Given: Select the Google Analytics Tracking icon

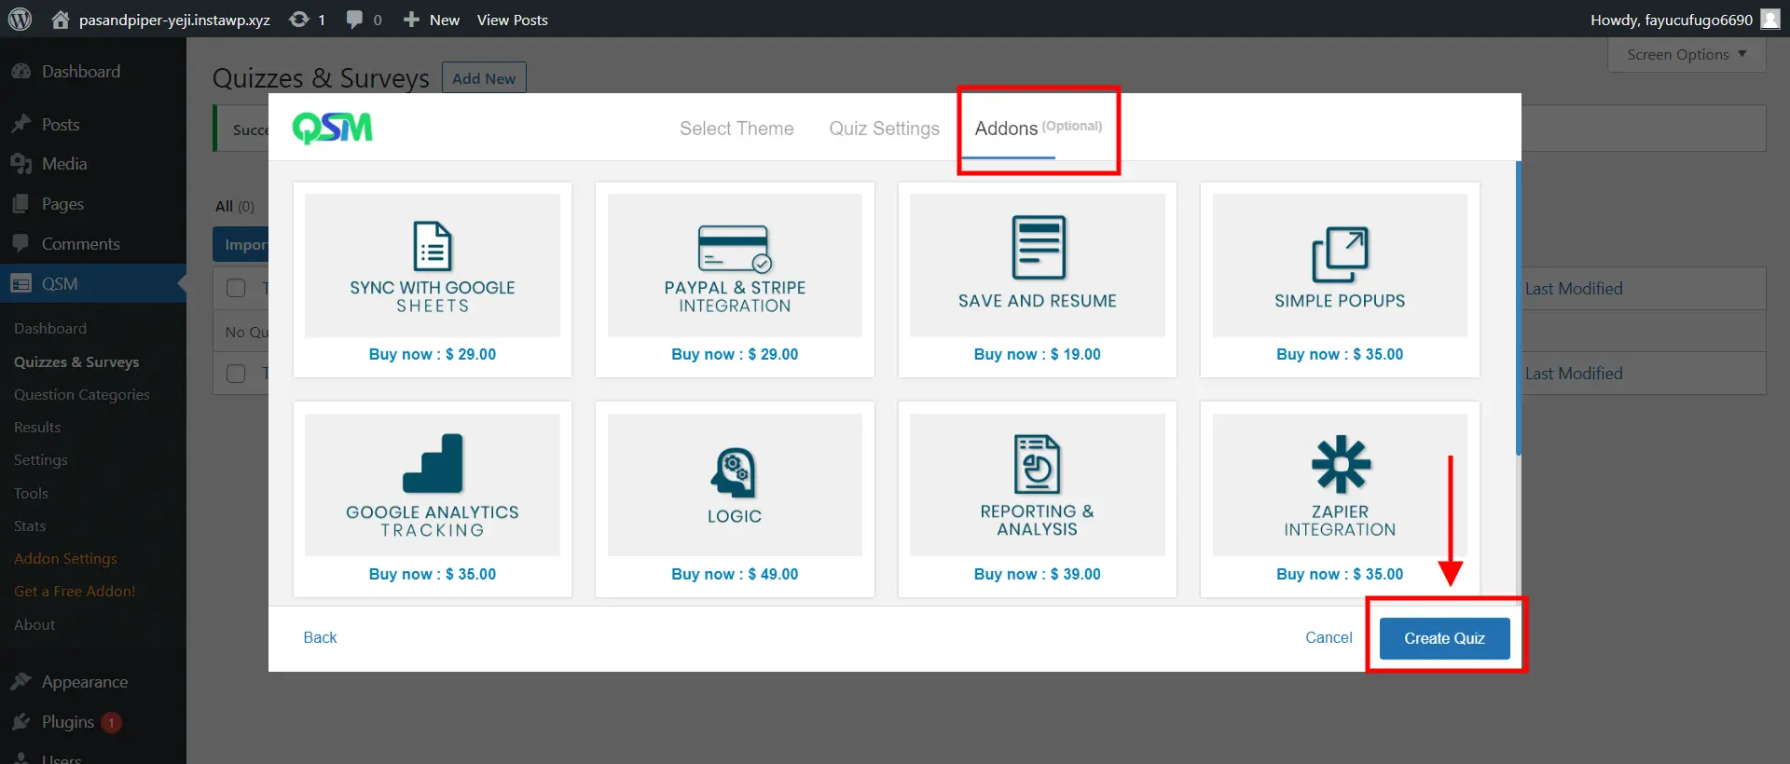Looking at the screenshot, I should [433, 463].
